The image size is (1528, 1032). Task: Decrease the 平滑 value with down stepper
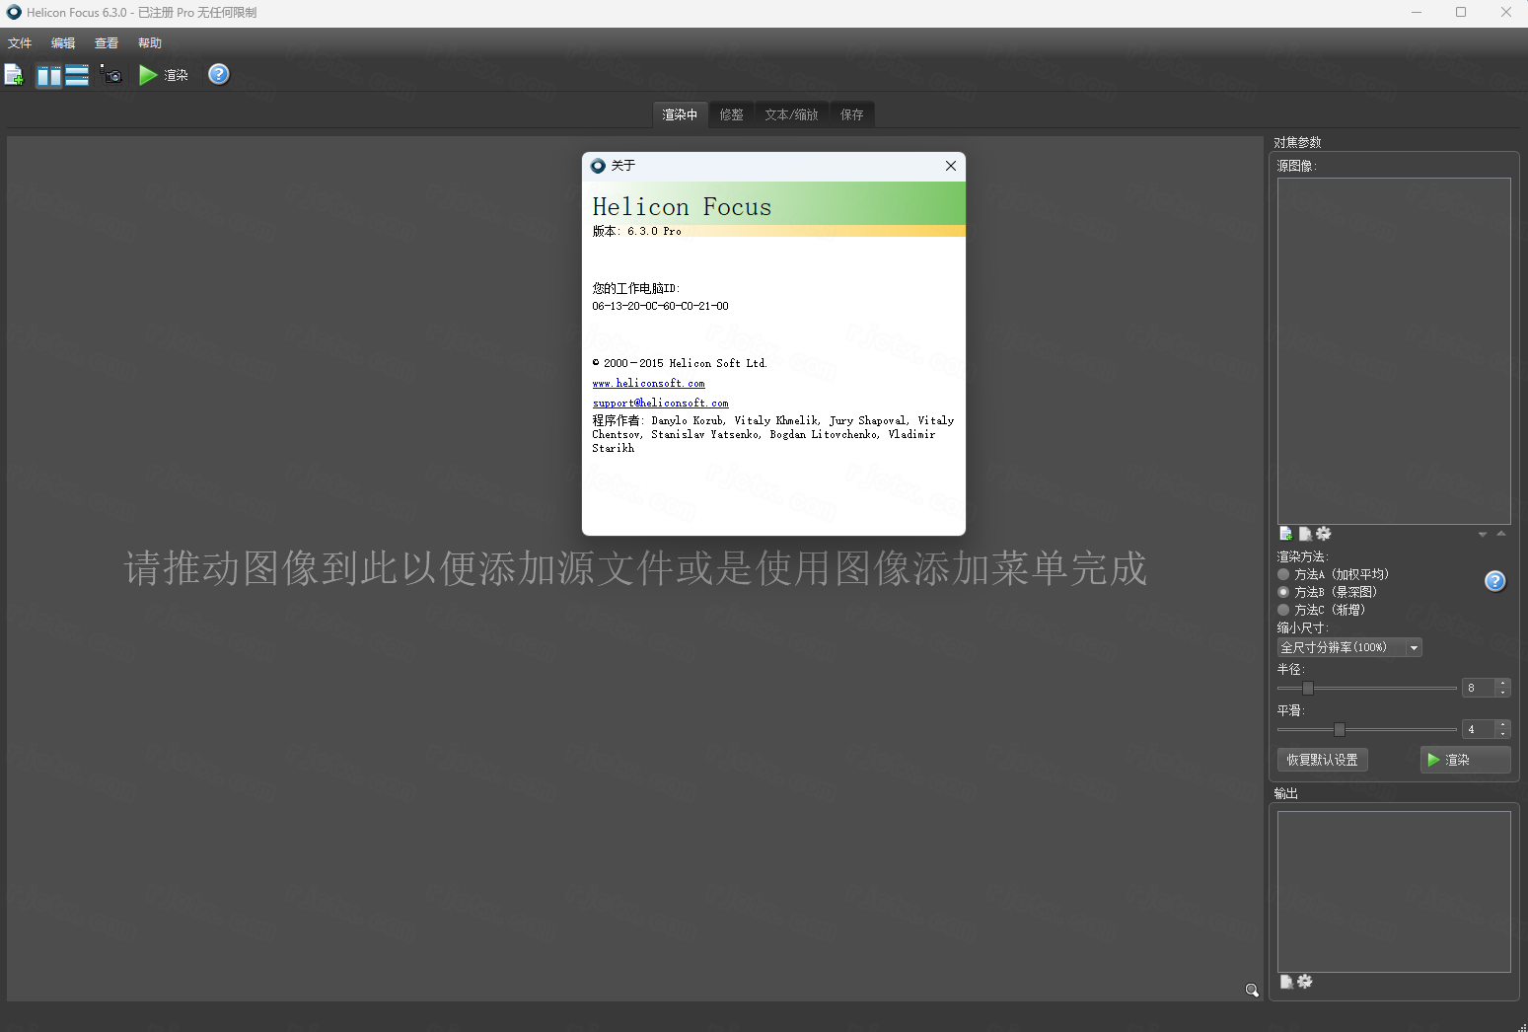(x=1502, y=734)
